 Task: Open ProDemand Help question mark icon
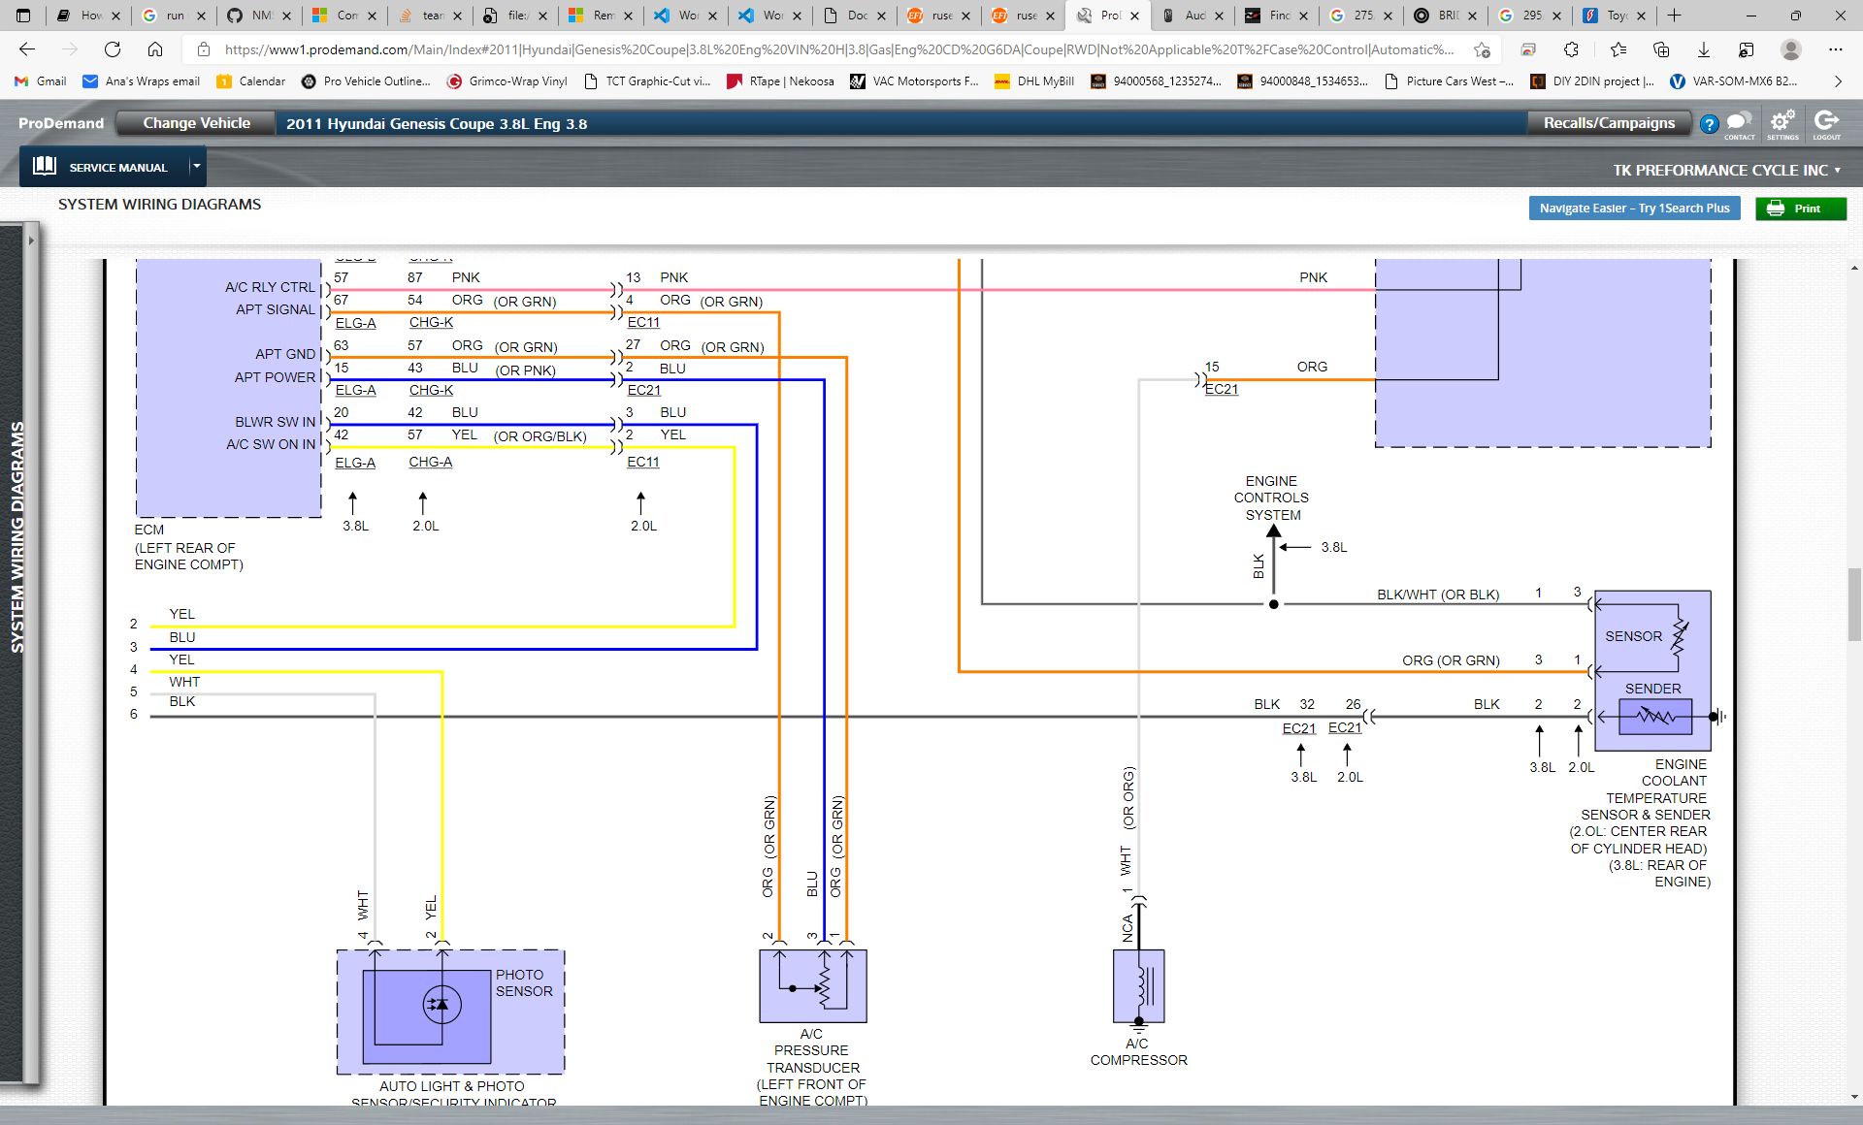(x=1709, y=124)
